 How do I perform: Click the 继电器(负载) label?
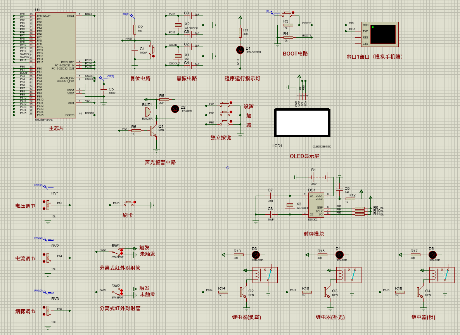(x=246, y=317)
